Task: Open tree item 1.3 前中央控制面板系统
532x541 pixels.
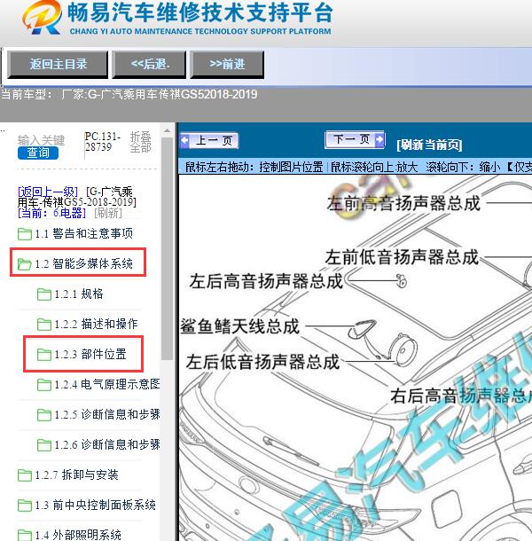Action: (95, 506)
